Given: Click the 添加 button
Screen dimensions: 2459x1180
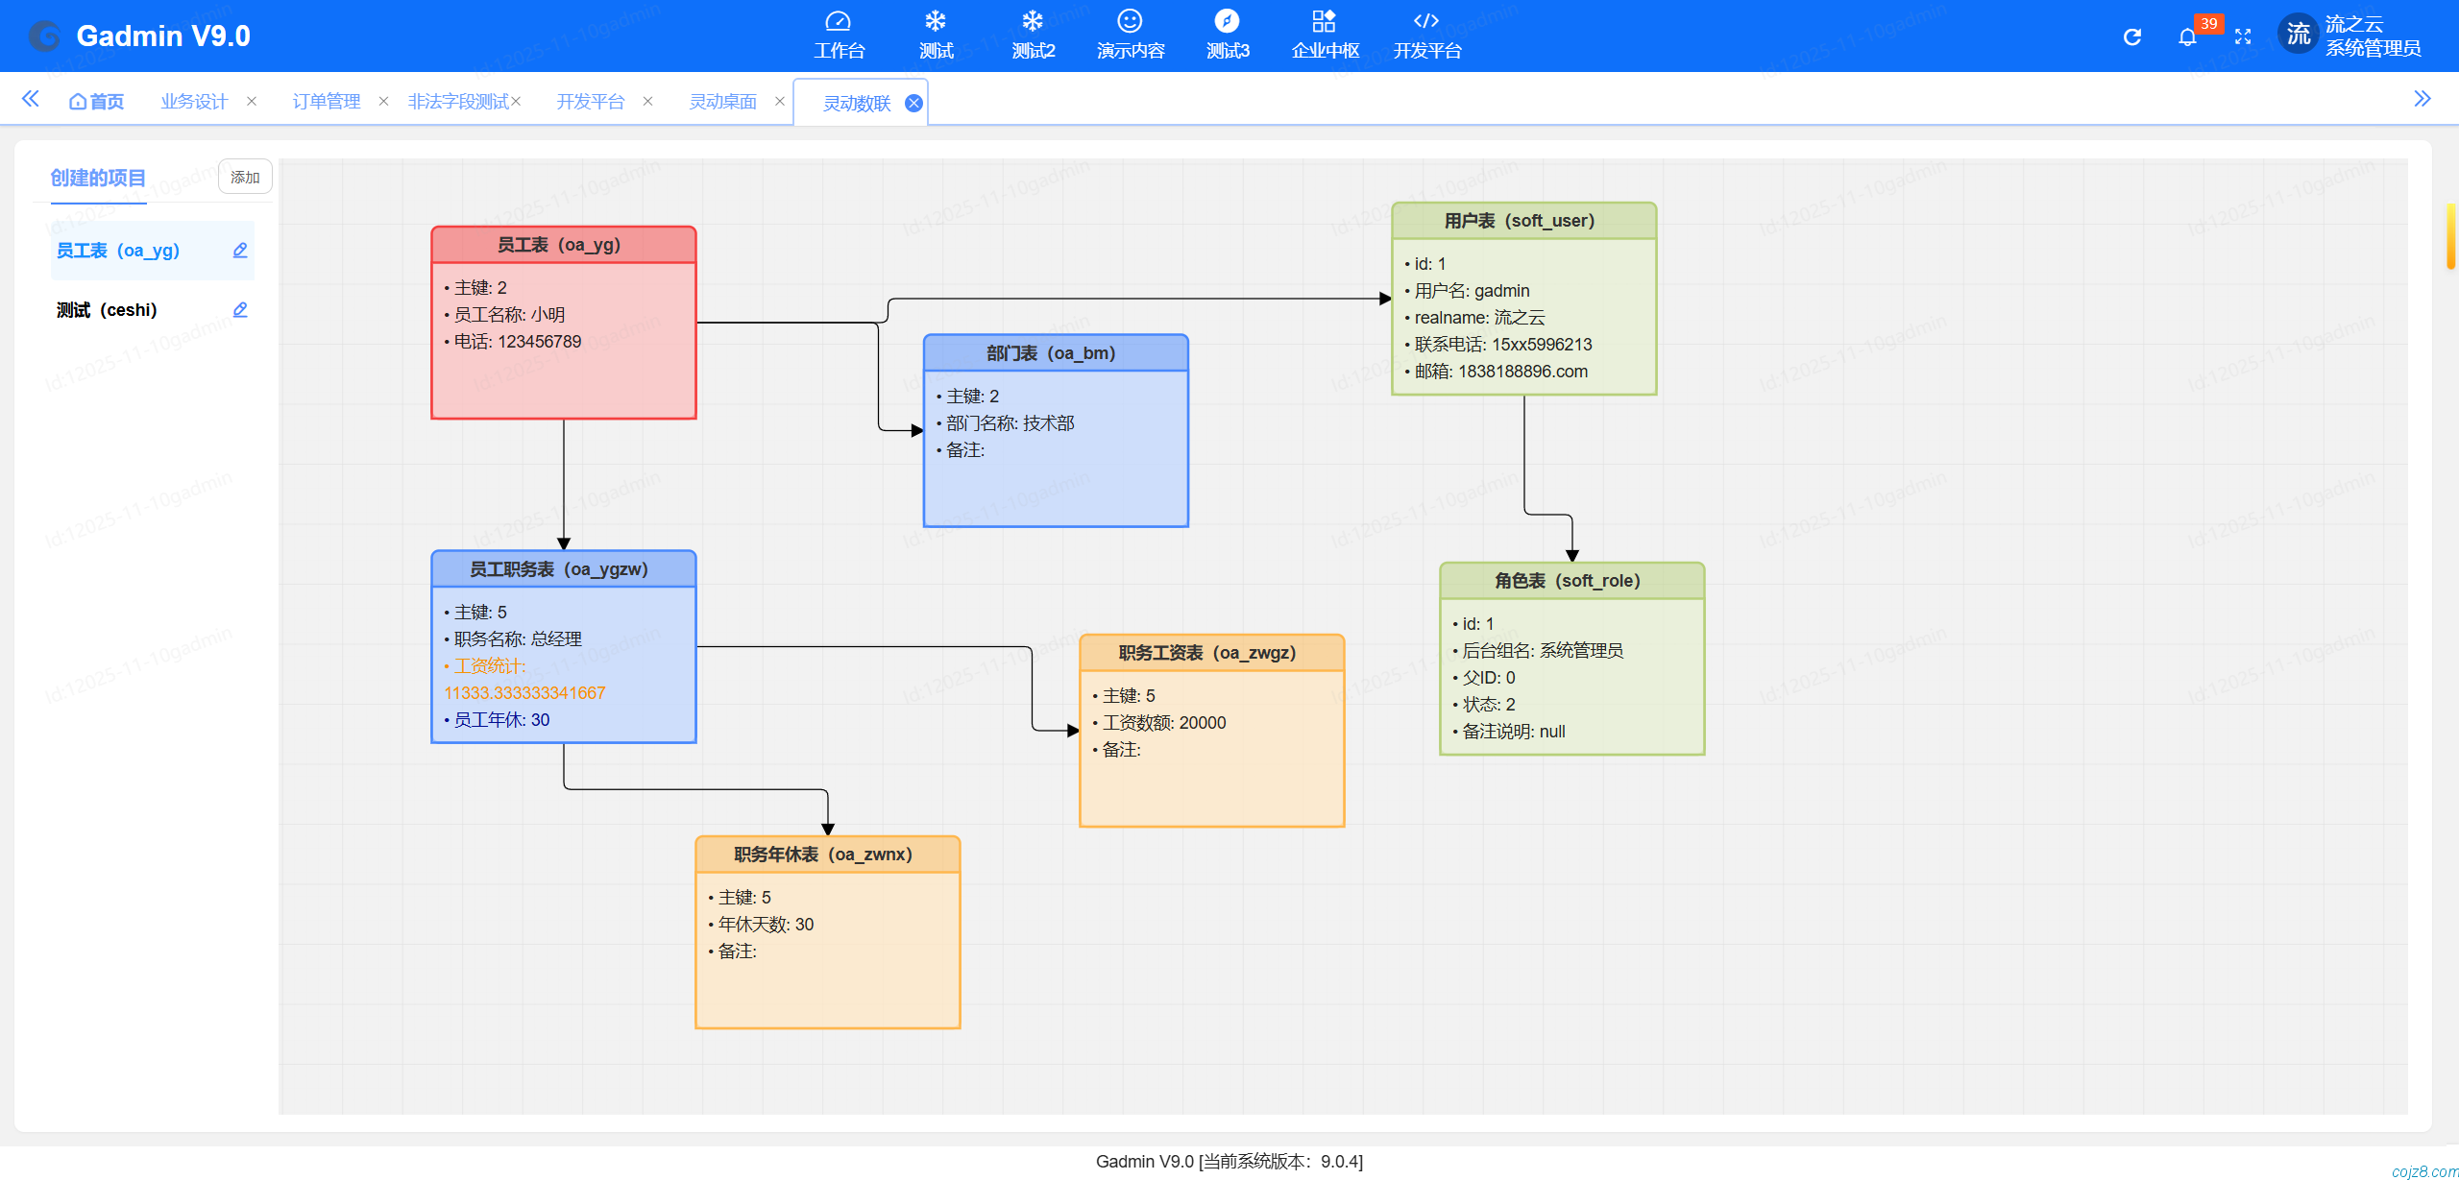Looking at the screenshot, I should pyautogui.click(x=245, y=178).
